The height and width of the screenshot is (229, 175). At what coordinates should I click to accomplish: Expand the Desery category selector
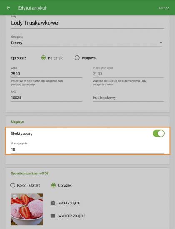point(86,43)
